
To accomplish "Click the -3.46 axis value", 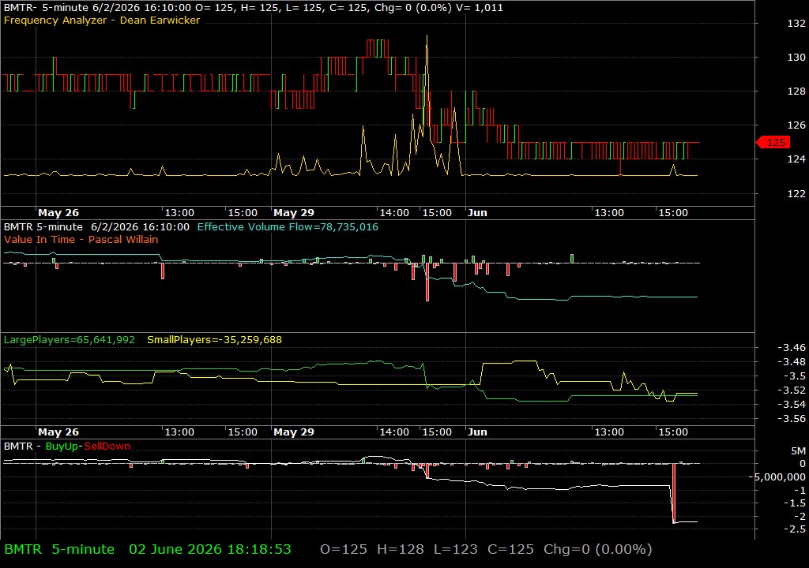I will [792, 347].
